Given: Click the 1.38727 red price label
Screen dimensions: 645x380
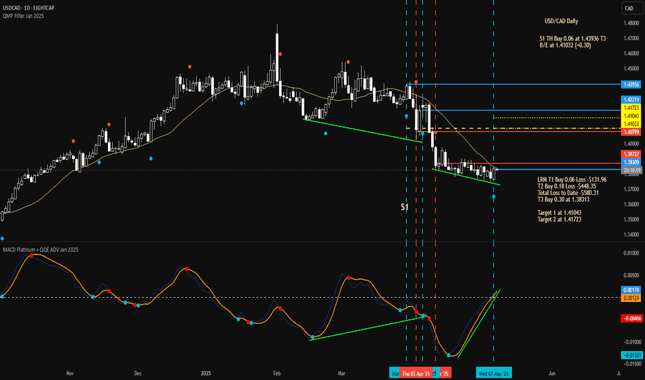Looking at the screenshot, I should pyautogui.click(x=631, y=154).
